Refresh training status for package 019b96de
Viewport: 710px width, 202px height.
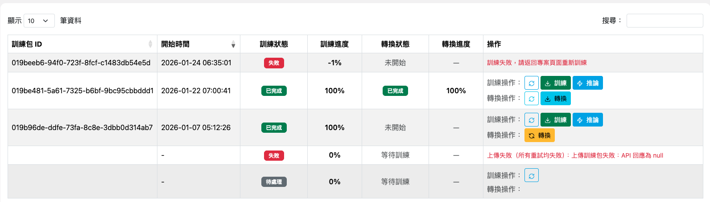(532, 120)
